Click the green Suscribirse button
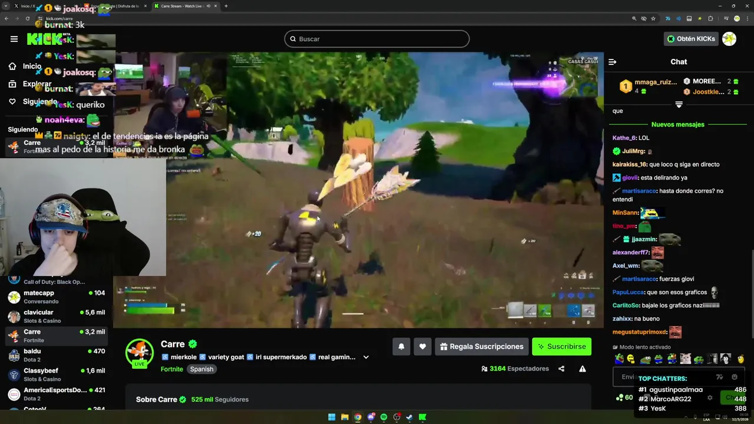The height and width of the screenshot is (424, 754). (x=561, y=347)
